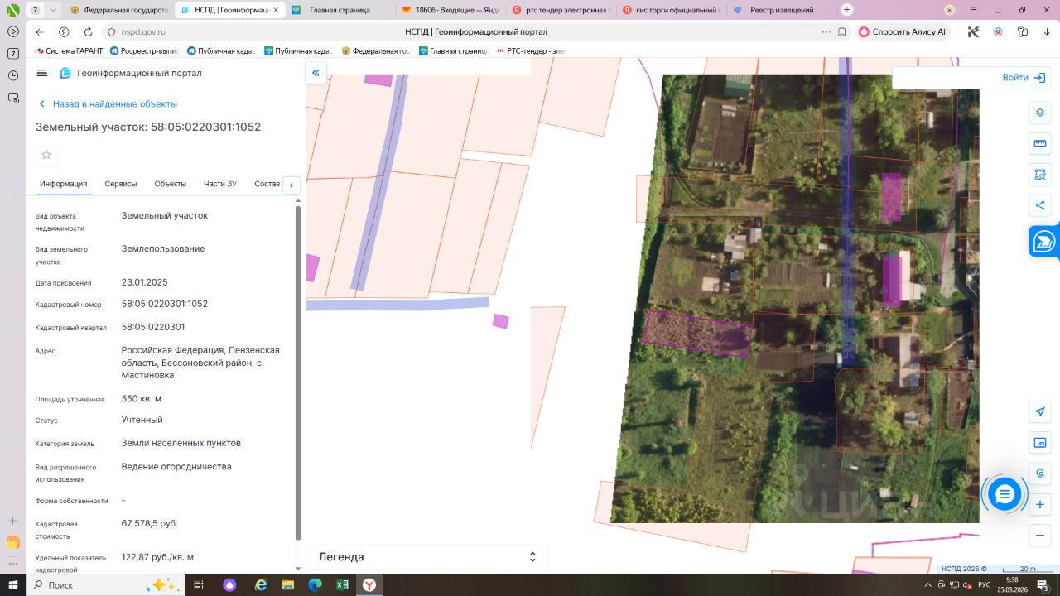Switch to the Реестр извещений browser tab
Image resolution: width=1060 pixels, height=596 pixels.
pyautogui.click(x=782, y=10)
